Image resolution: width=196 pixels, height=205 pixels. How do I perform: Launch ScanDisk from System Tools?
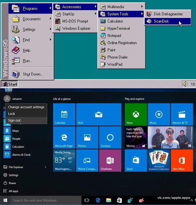[x=168, y=21]
